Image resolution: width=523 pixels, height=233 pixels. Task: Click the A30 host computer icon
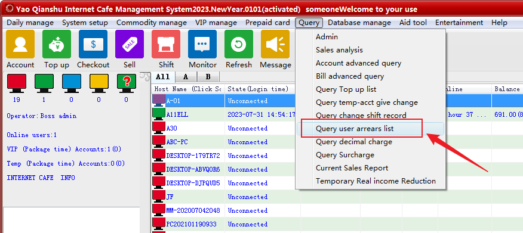(159, 128)
